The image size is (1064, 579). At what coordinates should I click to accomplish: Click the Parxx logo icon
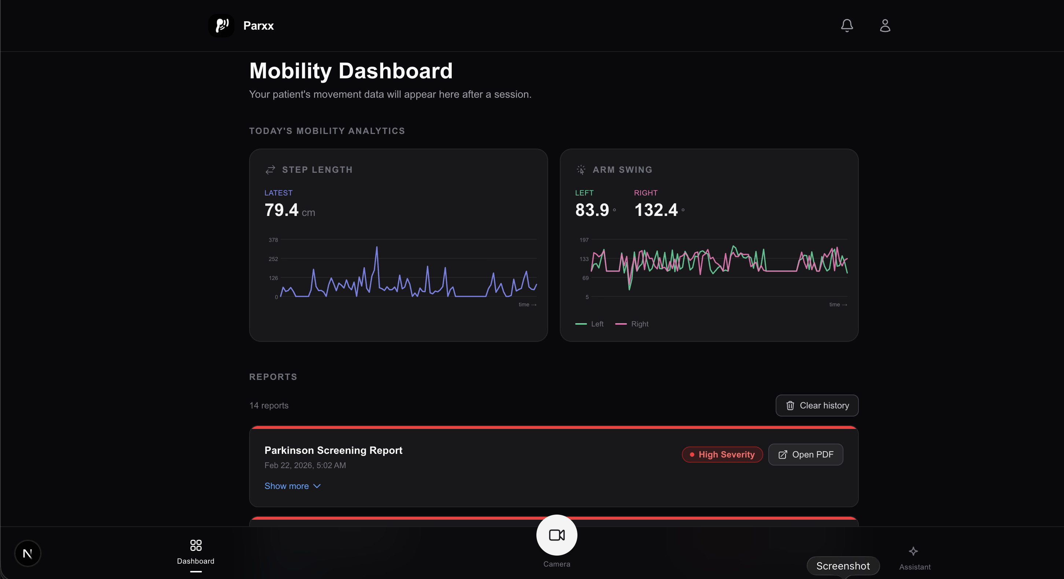click(x=222, y=26)
